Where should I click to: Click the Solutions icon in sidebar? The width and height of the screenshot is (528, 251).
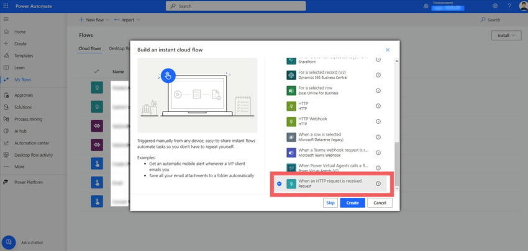click(6, 107)
